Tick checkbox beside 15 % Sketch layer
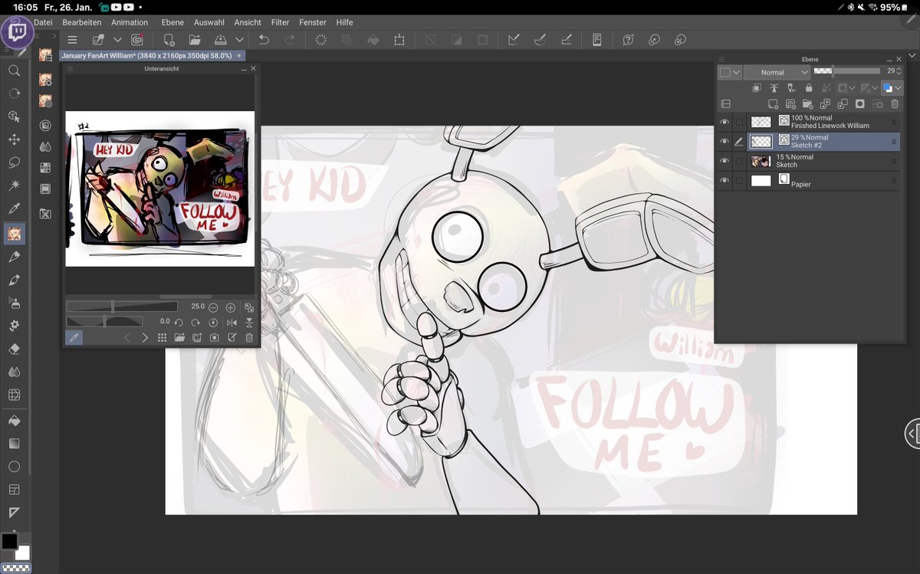The image size is (920, 574). coord(739,161)
